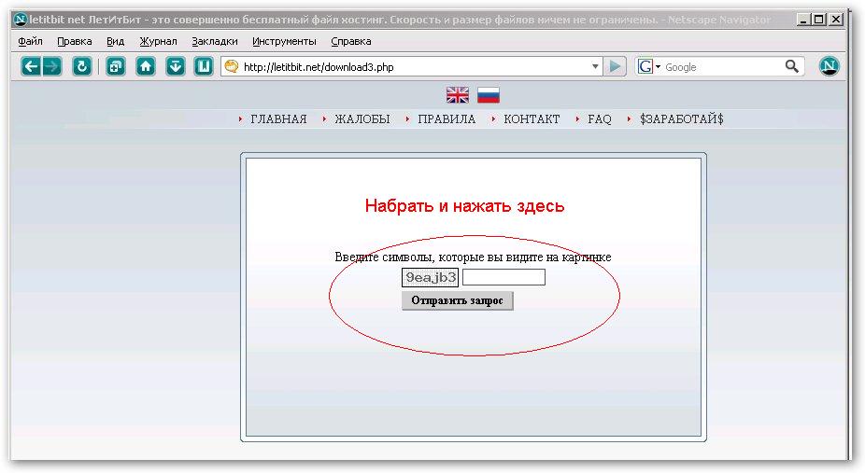Click the Go arrow next to address bar
Screen dimensions: 865x473
click(x=615, y=66)
